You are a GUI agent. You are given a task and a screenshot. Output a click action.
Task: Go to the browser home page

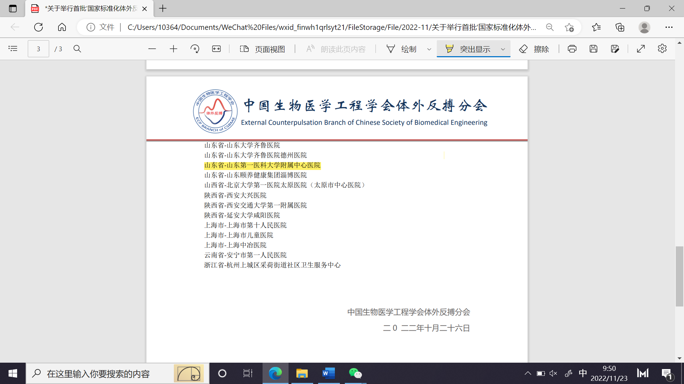pyautogui.click(x=62, y=27)
